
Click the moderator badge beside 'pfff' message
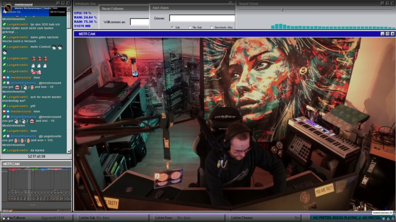pyautogui.click(x=4, y=106)
